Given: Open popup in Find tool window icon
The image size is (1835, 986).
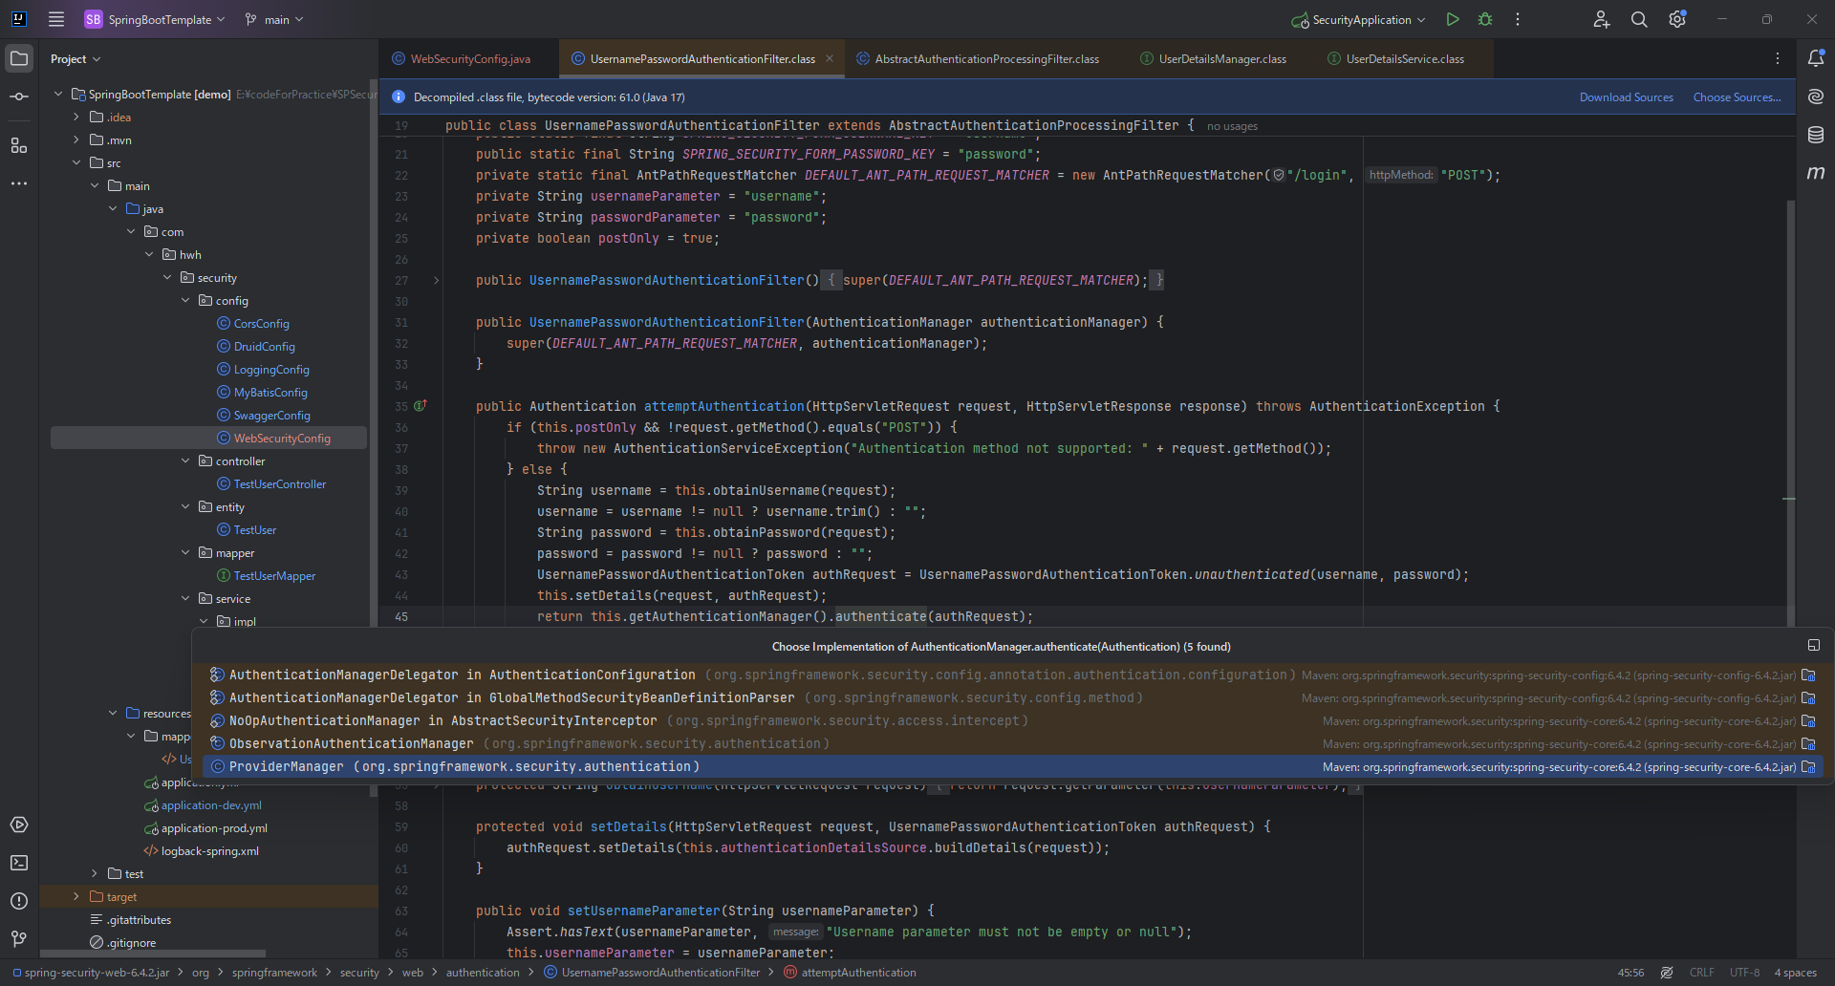Looking at the screenshot, I should (x=1814, y=646).
